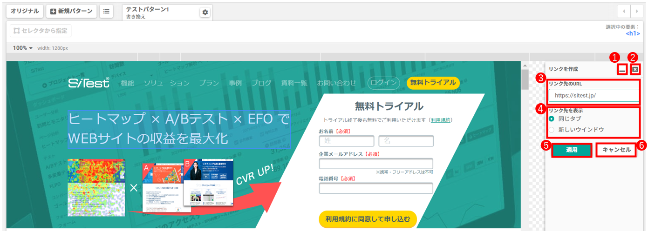Go to next pattern with right arrow

click(637, 12)
